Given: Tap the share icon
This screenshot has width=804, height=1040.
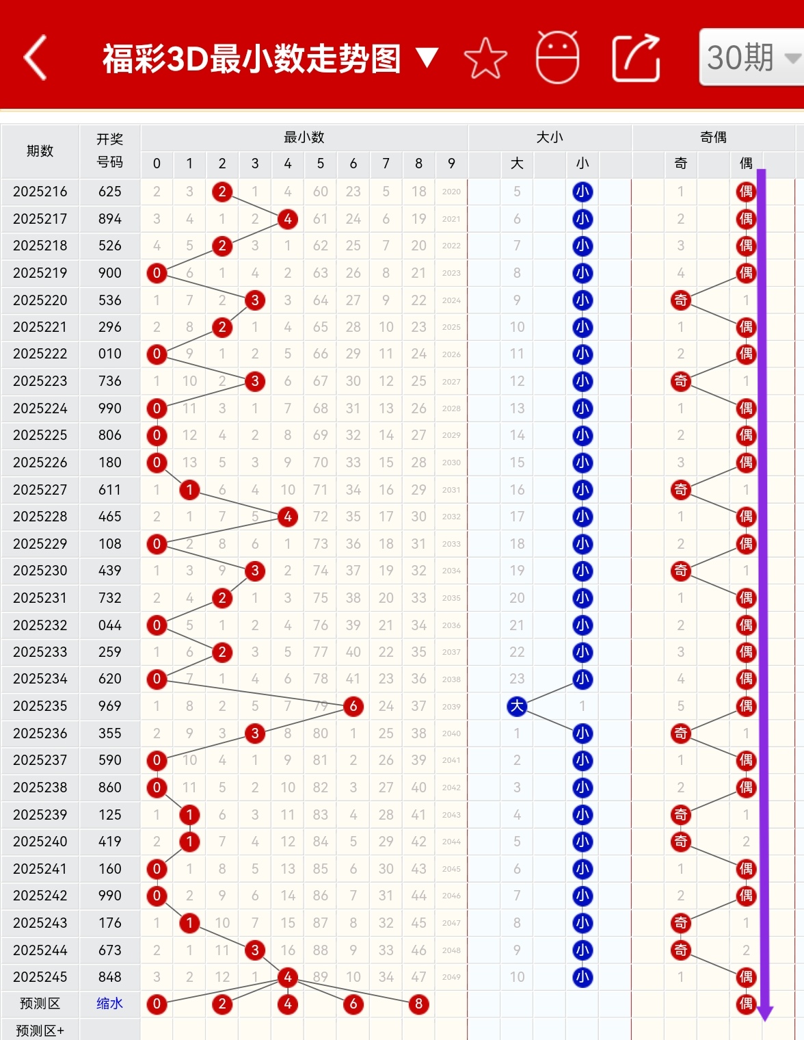Looking at the screenshot, I should 636,57.
